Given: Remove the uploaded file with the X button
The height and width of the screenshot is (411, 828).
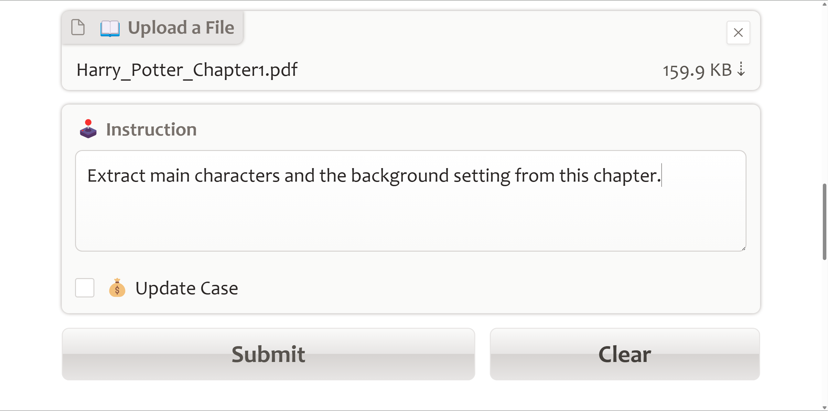Looking at the screenshot, I should click(x=738, y=33).
